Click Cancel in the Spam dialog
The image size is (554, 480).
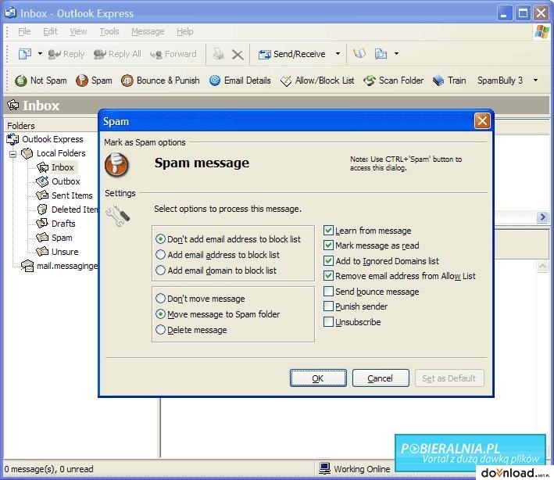[381, 378]
